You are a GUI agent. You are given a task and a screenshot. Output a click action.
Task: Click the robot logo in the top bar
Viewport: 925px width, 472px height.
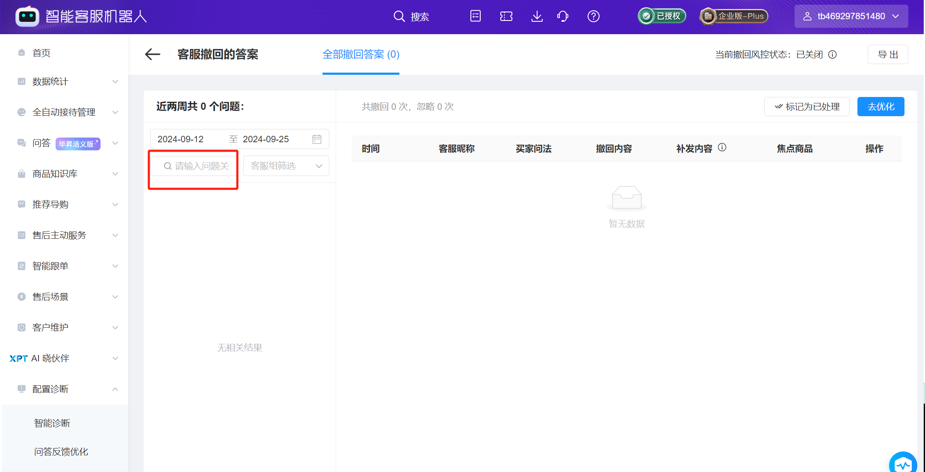tap(27, 16)
